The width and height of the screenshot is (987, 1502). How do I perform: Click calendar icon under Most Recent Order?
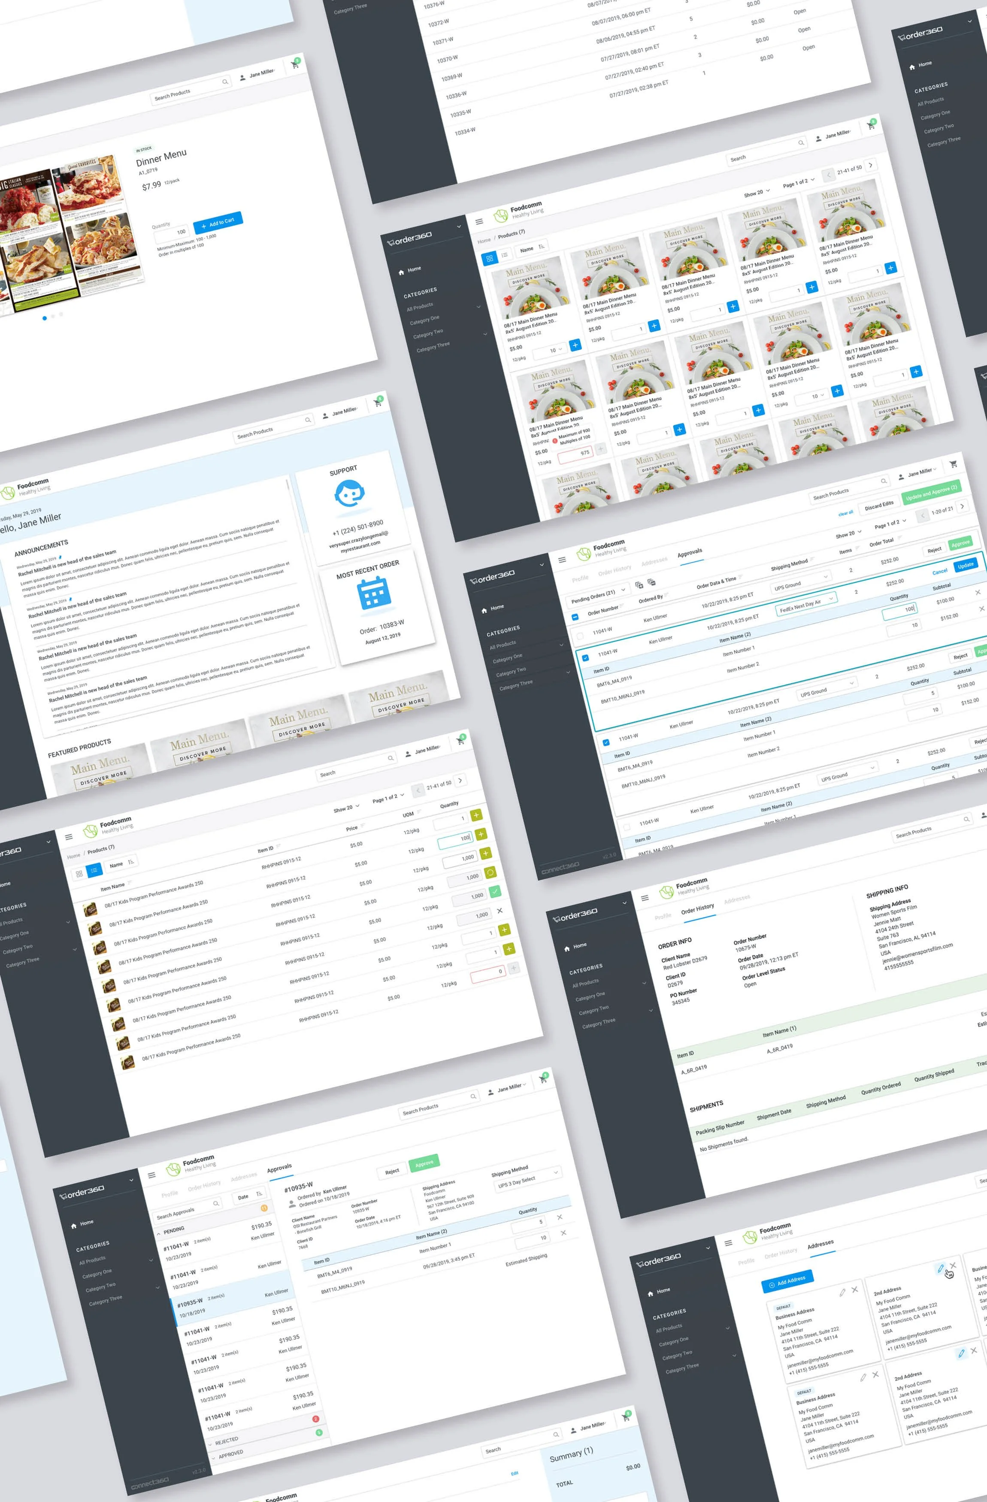pos(374,594)
